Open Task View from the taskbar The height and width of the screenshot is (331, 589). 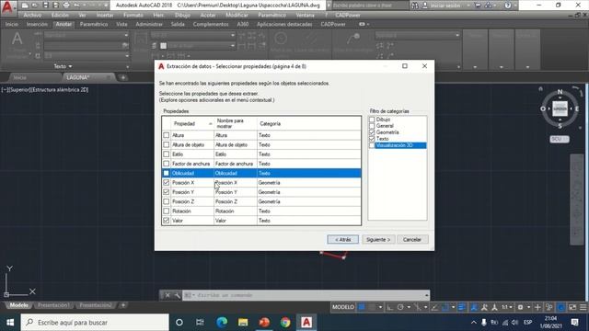[200, 322]
